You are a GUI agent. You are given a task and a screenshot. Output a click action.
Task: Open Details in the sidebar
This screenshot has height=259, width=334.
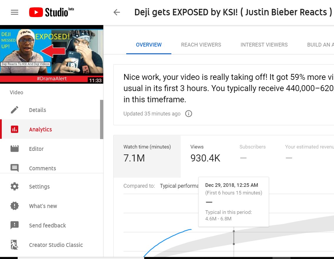pyautogui.click(x=50, y=110)
